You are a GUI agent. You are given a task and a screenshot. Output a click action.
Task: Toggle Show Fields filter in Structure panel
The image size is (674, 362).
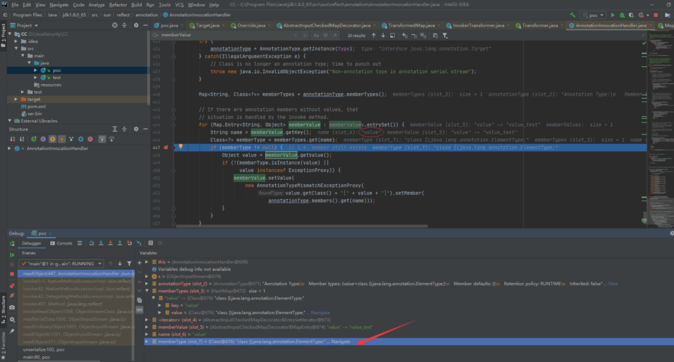coord(53,139)
